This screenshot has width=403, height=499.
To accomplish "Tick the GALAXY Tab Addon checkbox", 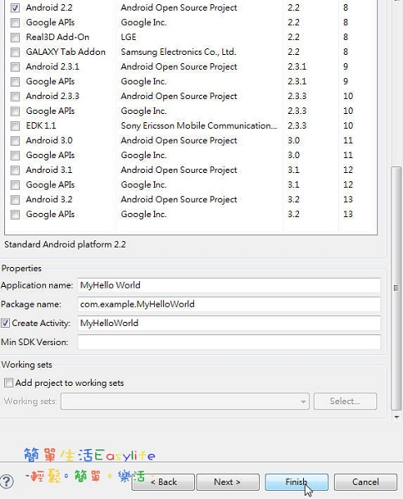I will pyautogui.click(x=15, y=52).
